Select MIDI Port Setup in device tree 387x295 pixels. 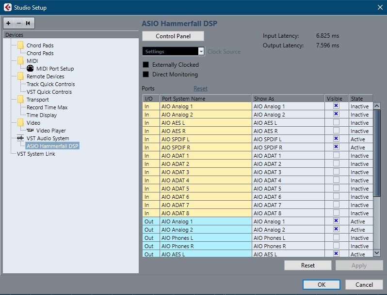click(55, 69)
